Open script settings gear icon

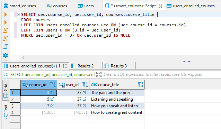point(6,55)
